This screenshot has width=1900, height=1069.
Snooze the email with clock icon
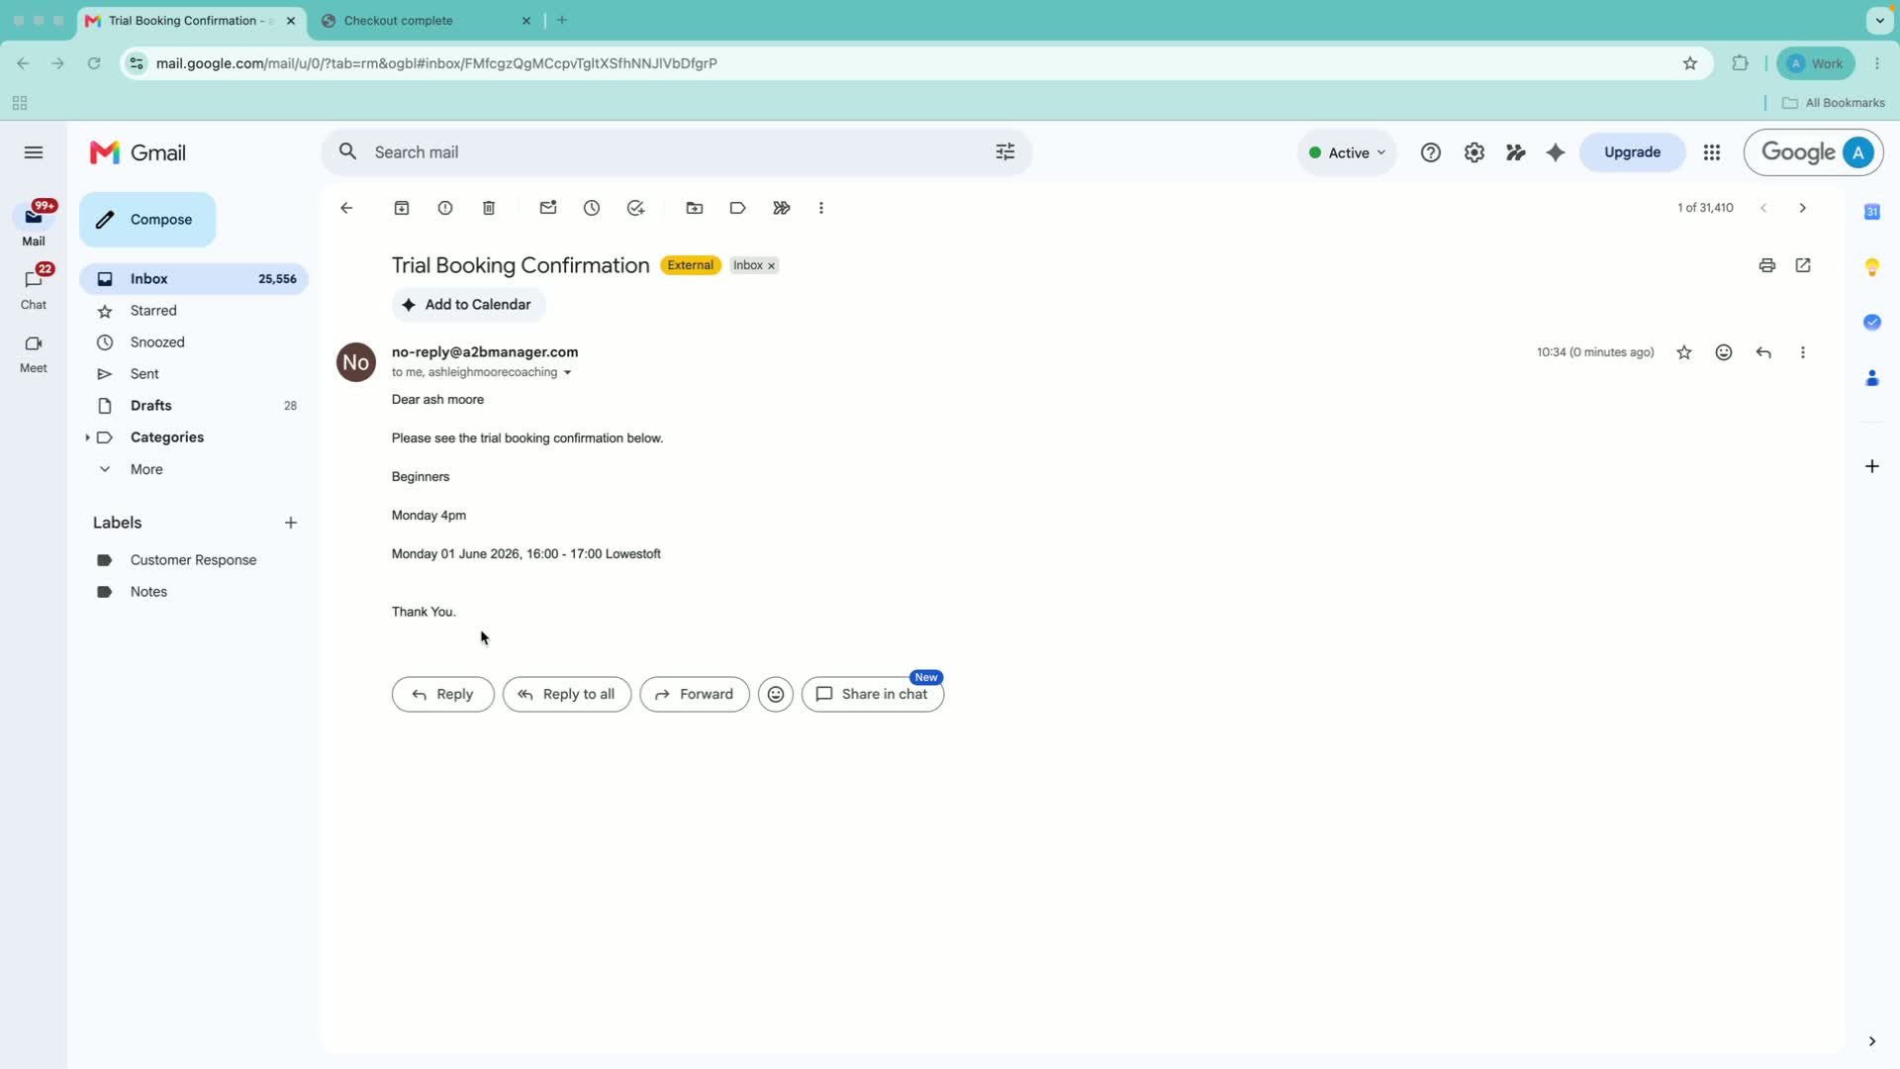click(592, 208)
